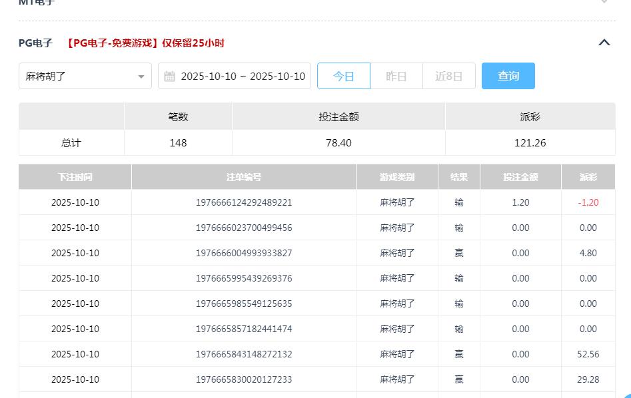The width and height of the screenshot is (631, 398).
Task: Collapse the PG电子 panel via up chevron
Action: (604, 42)
